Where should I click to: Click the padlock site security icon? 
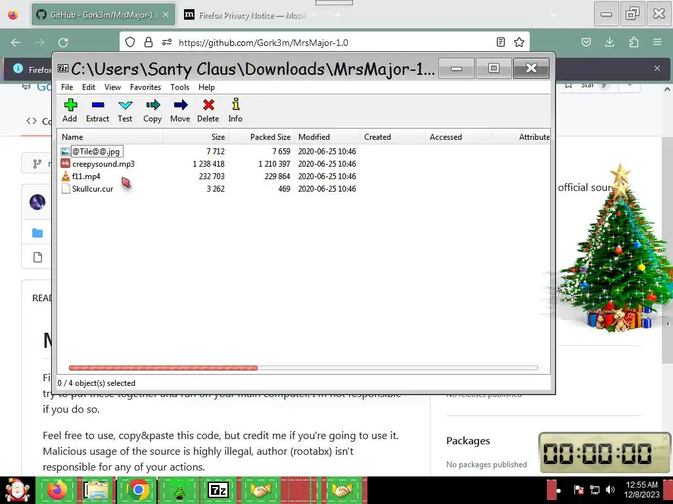(149, 42)
